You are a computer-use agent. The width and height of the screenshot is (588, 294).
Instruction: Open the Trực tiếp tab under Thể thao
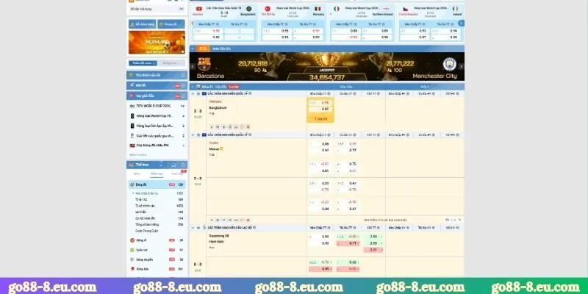coord(177,173)
